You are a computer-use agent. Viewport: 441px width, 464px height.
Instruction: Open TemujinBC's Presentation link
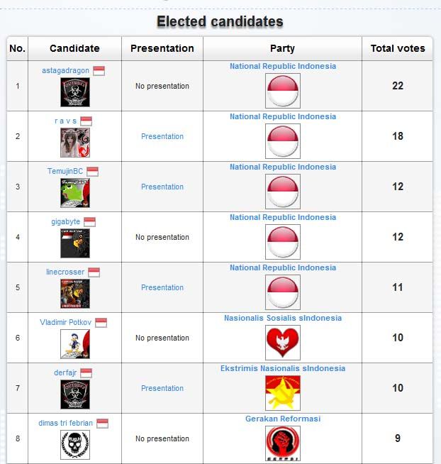(x=162, y=187)
